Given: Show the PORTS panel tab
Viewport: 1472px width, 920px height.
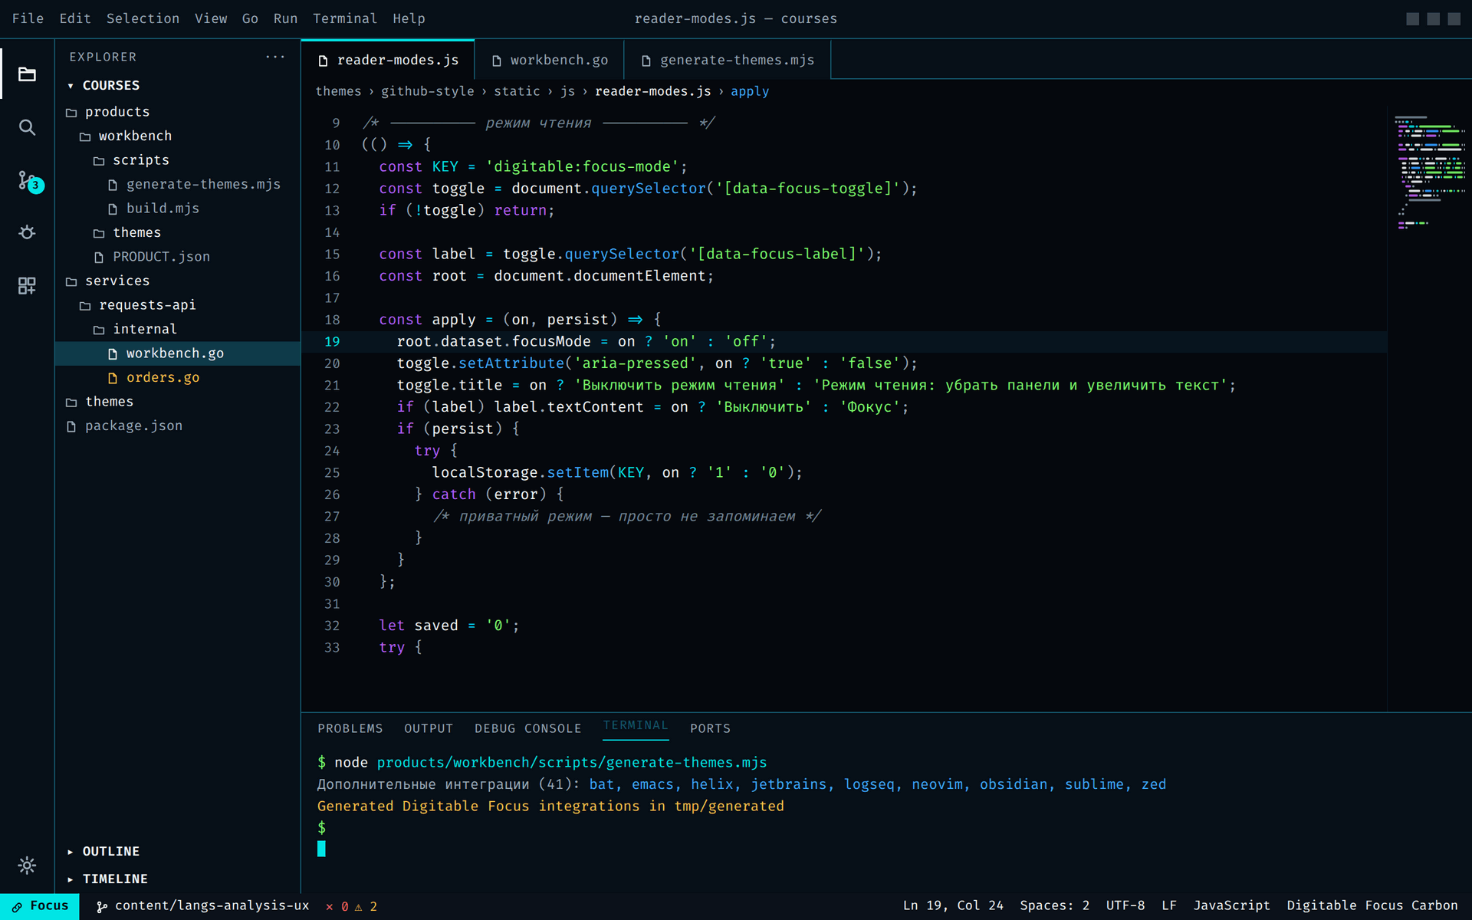Looking at the screenshot, I should [710, 728].
